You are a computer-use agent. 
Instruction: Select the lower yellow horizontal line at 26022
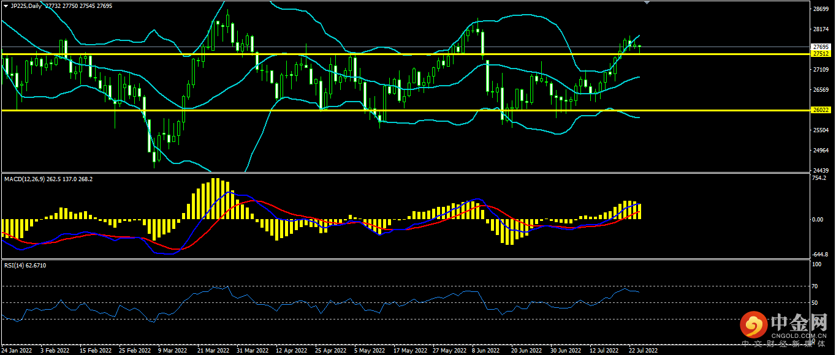(405, 110)
